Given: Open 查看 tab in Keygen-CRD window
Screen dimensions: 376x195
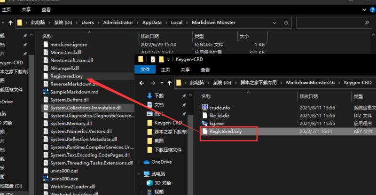Looking at the screenshot, I should pyautogui.click(x=205, y=70).
